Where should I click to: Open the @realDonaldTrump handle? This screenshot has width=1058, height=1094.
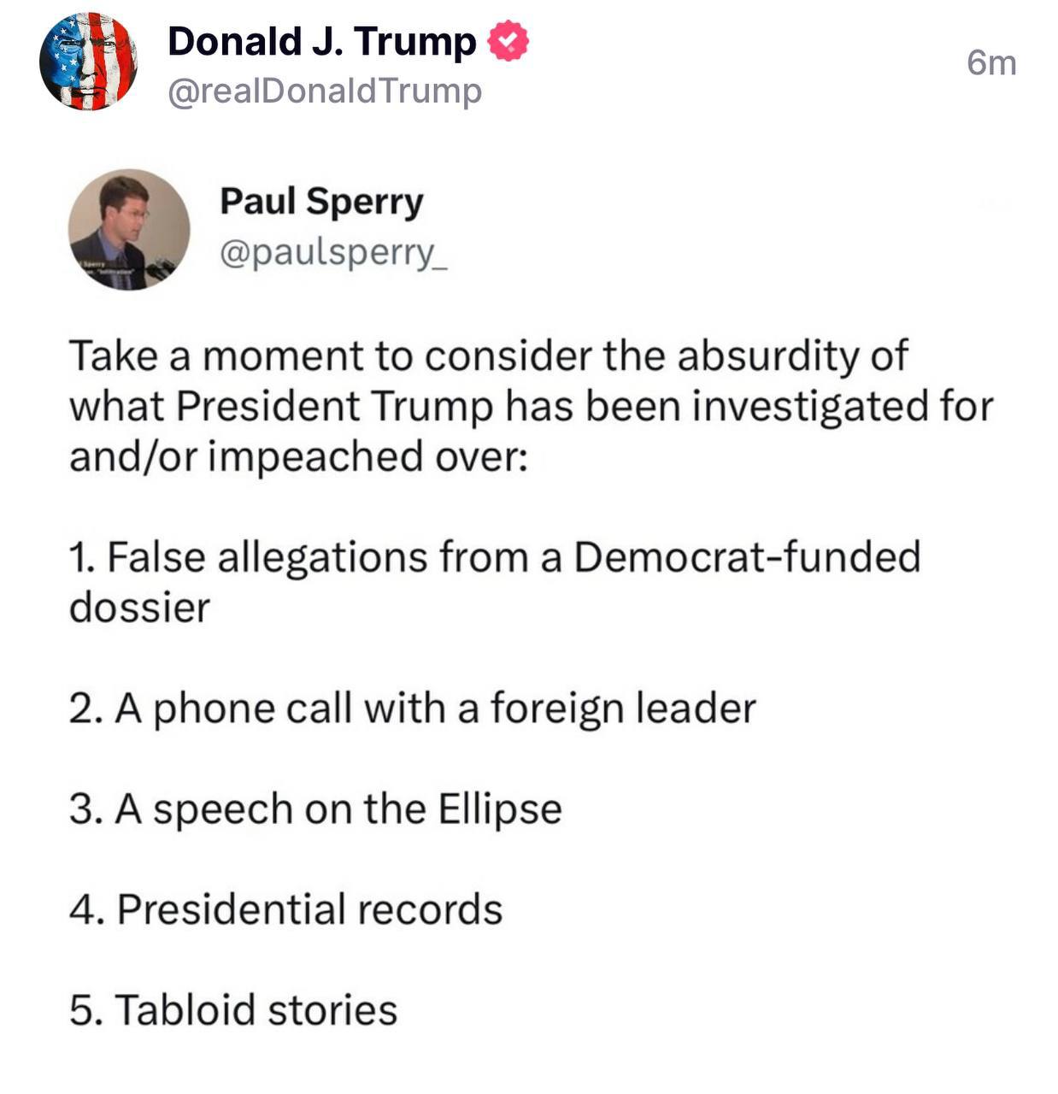[325, 91]
